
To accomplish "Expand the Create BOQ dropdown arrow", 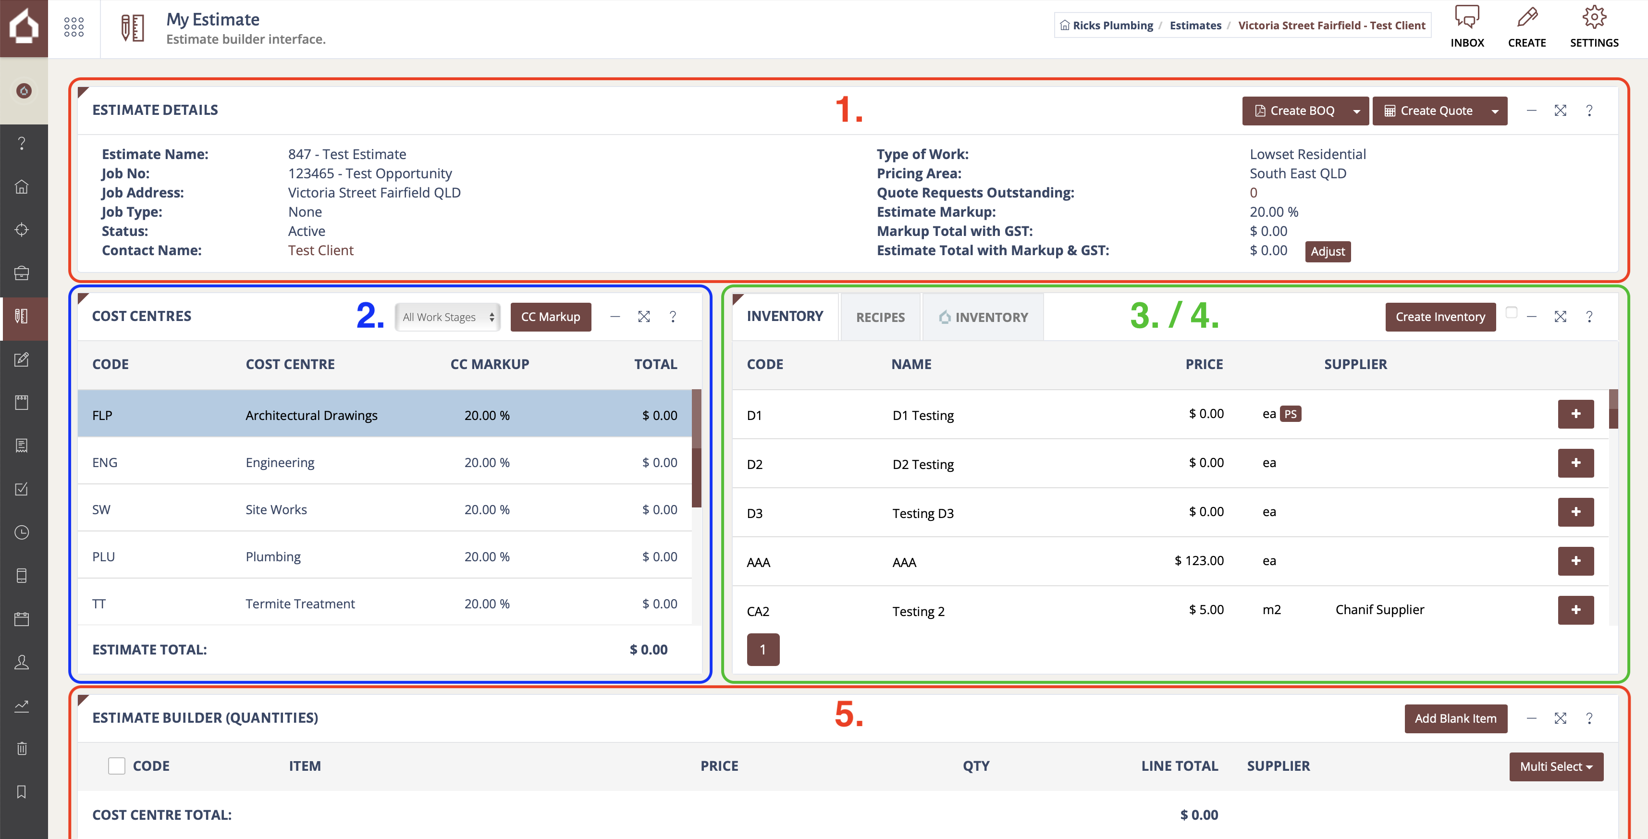I will (1356, 111).
